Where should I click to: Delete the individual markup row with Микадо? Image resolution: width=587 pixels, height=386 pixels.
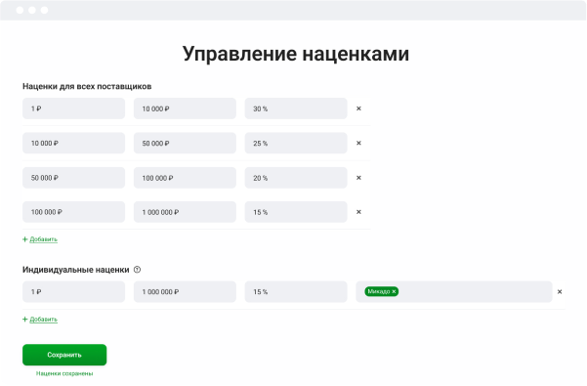560,291
